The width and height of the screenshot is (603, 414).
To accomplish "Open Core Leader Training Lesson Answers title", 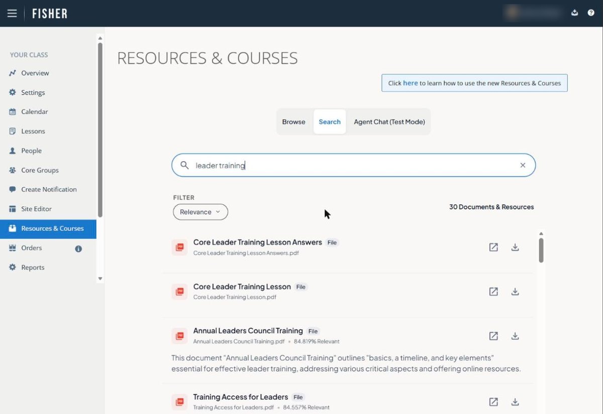I will click(258, 242).
